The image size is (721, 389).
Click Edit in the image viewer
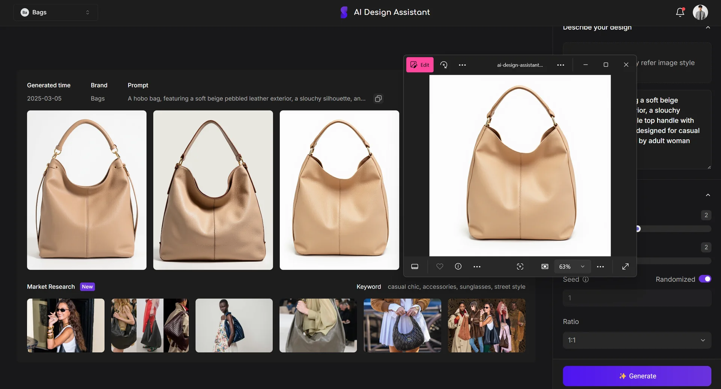coord(419,65)
